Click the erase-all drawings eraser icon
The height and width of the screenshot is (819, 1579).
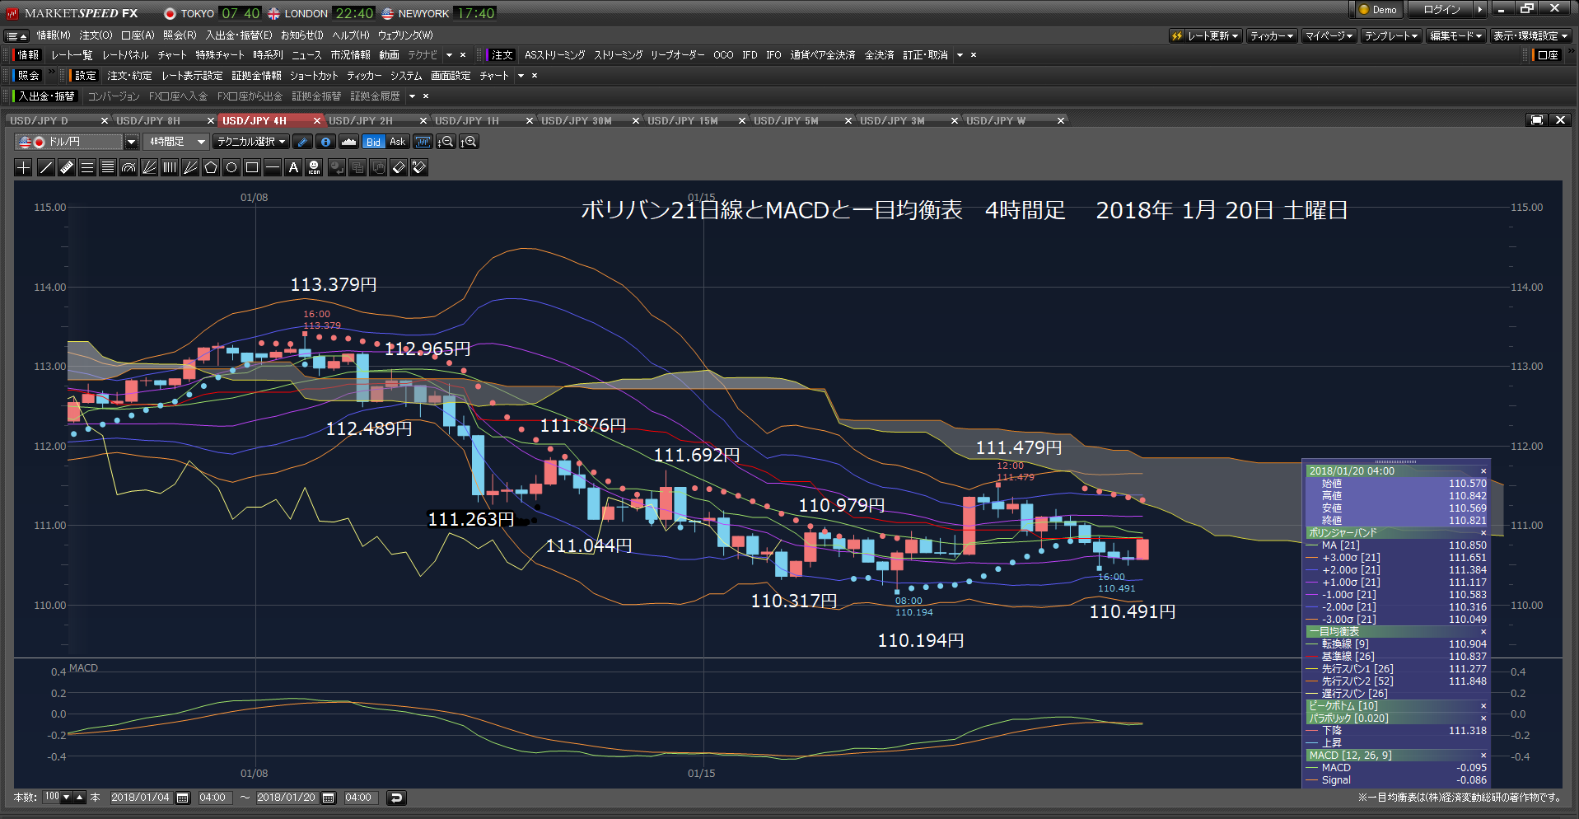(419, 168)
